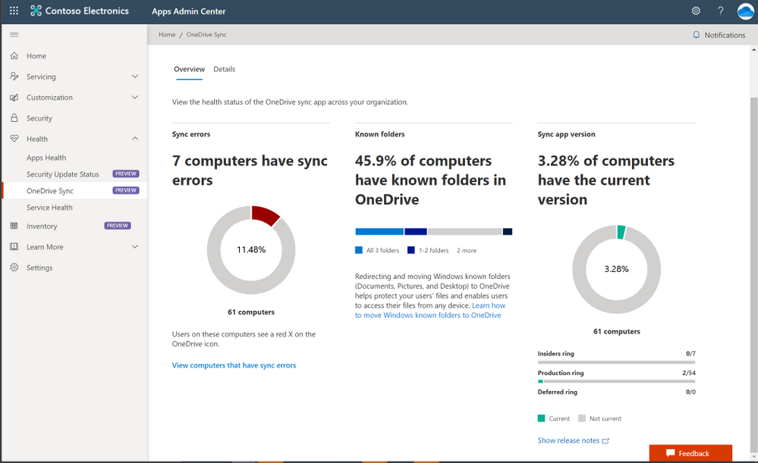Expand the Customization section chevron

[x=135, y=98]
